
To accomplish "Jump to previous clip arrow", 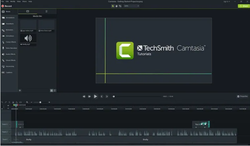I will point(101,96).
